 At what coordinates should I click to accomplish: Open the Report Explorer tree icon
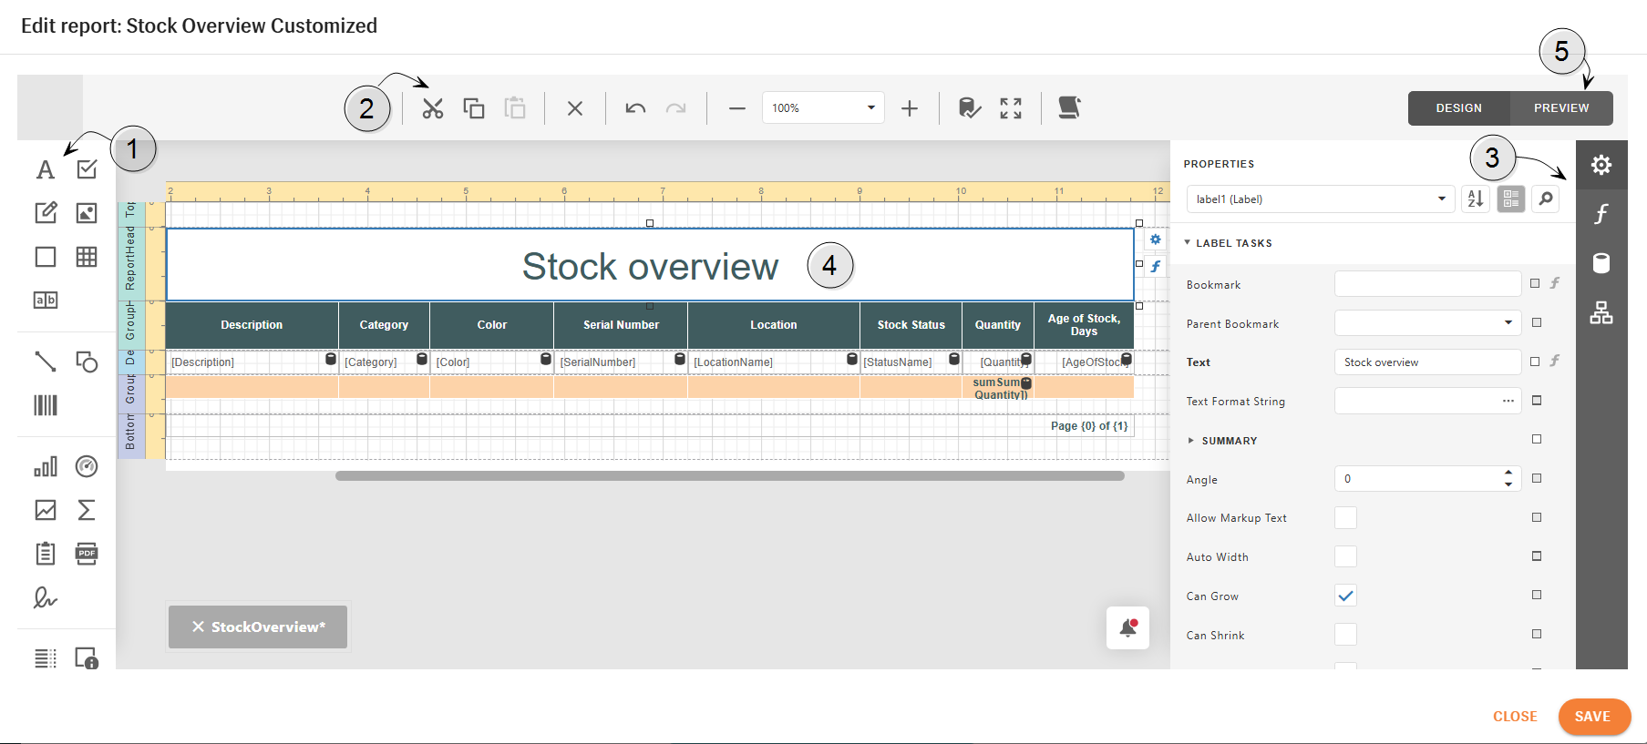(1601, 312)
